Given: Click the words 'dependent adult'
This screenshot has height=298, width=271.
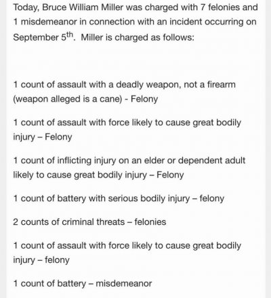Looking at the screenshot, I should pyautogui.click(x=211, y=161).
